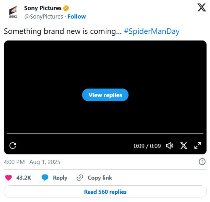Seek on the video progress bar

pyautogui.click(x=105, y=134)
